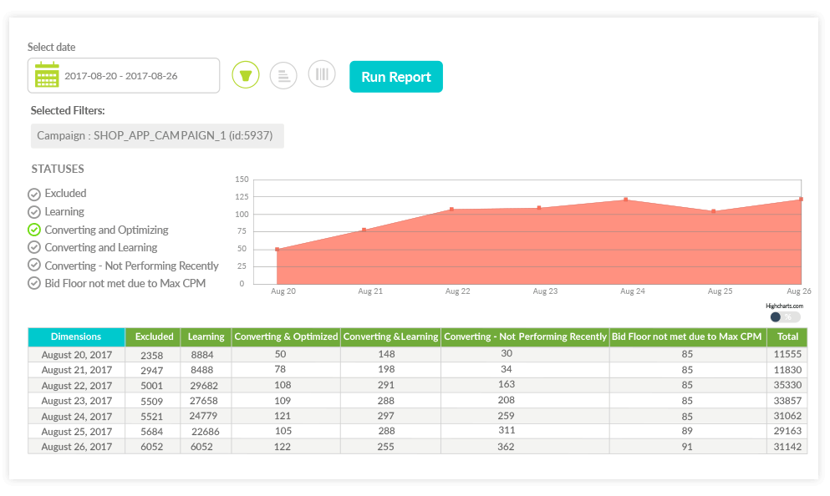The image size is (830, 496).
Task: Select the total value 11830
Action: click(787, 370)
